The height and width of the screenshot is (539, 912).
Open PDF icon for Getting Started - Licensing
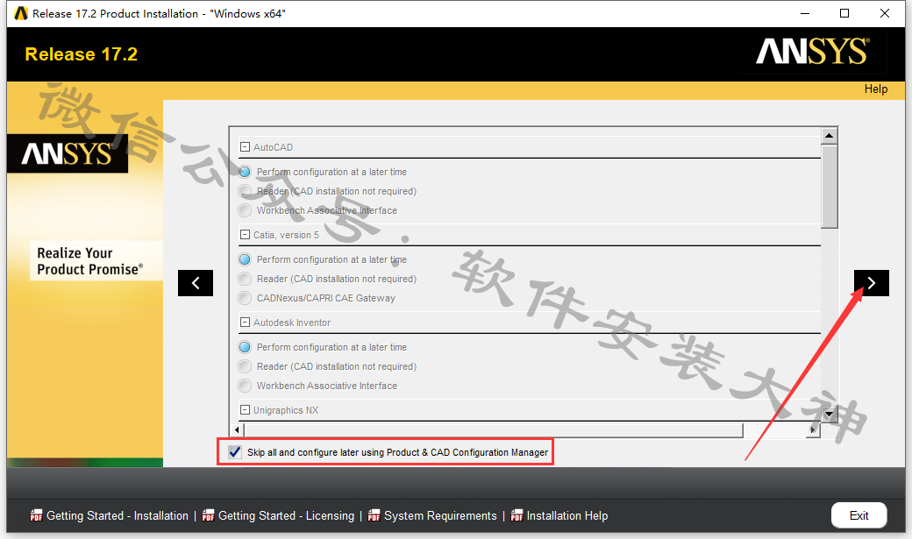(208, 515)
